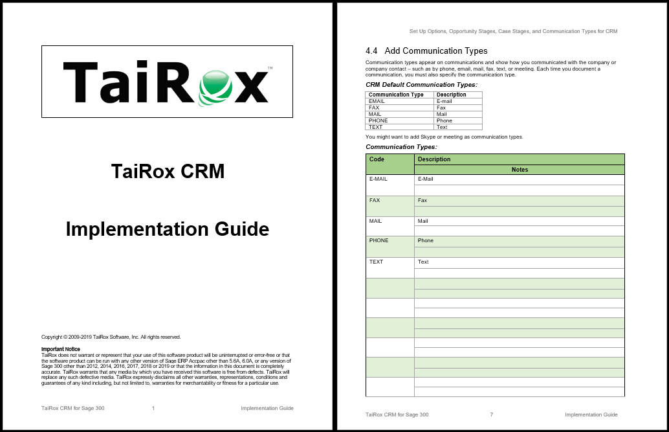Click the "MAIL" code cell in the large table
The width and height of the screenshot is (669, 432).
coord(376,221)
